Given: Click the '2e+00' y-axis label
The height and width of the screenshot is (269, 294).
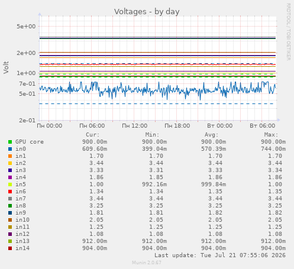Looking at the screenshot, I should coord(26,53).
